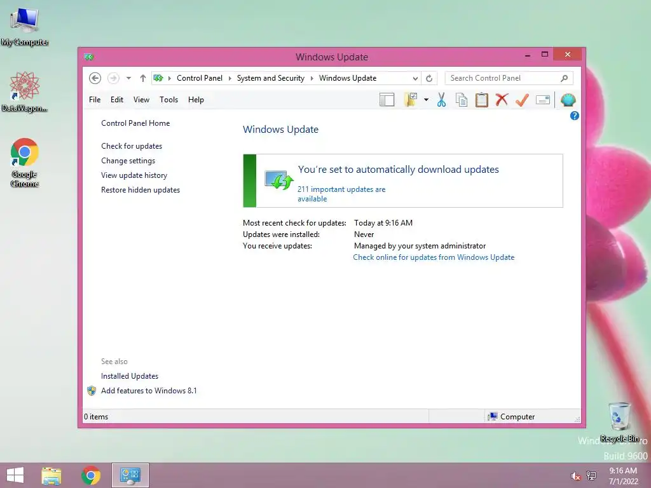
Task: Launch Chrome from the taskbar
Action: 91,475
